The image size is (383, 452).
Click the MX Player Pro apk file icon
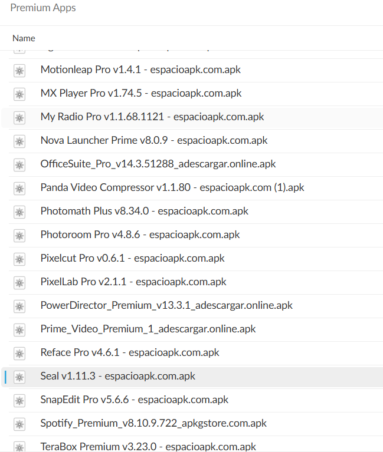(19, 94)
